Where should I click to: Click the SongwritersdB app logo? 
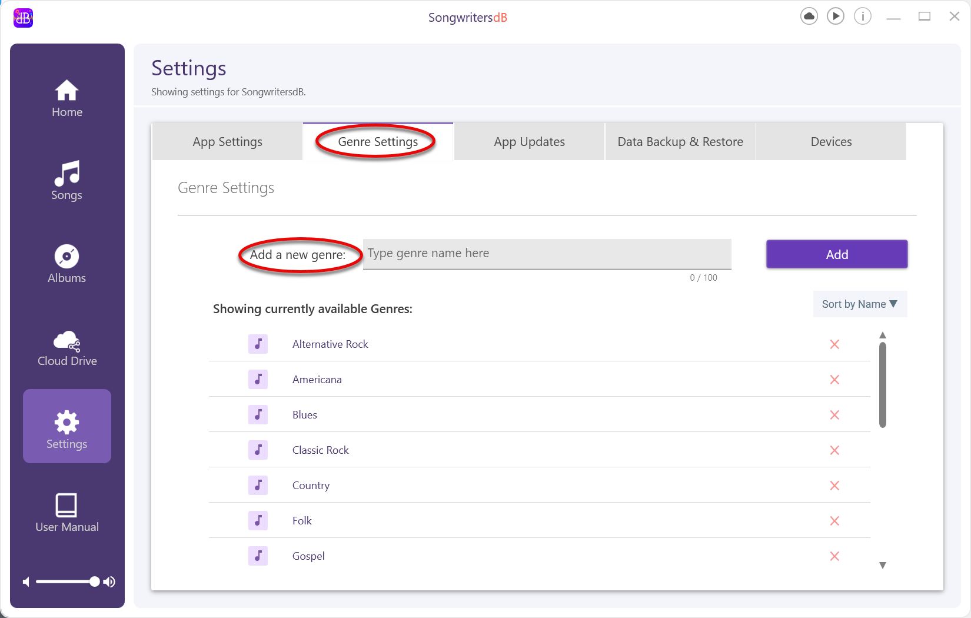coord(23,18)
